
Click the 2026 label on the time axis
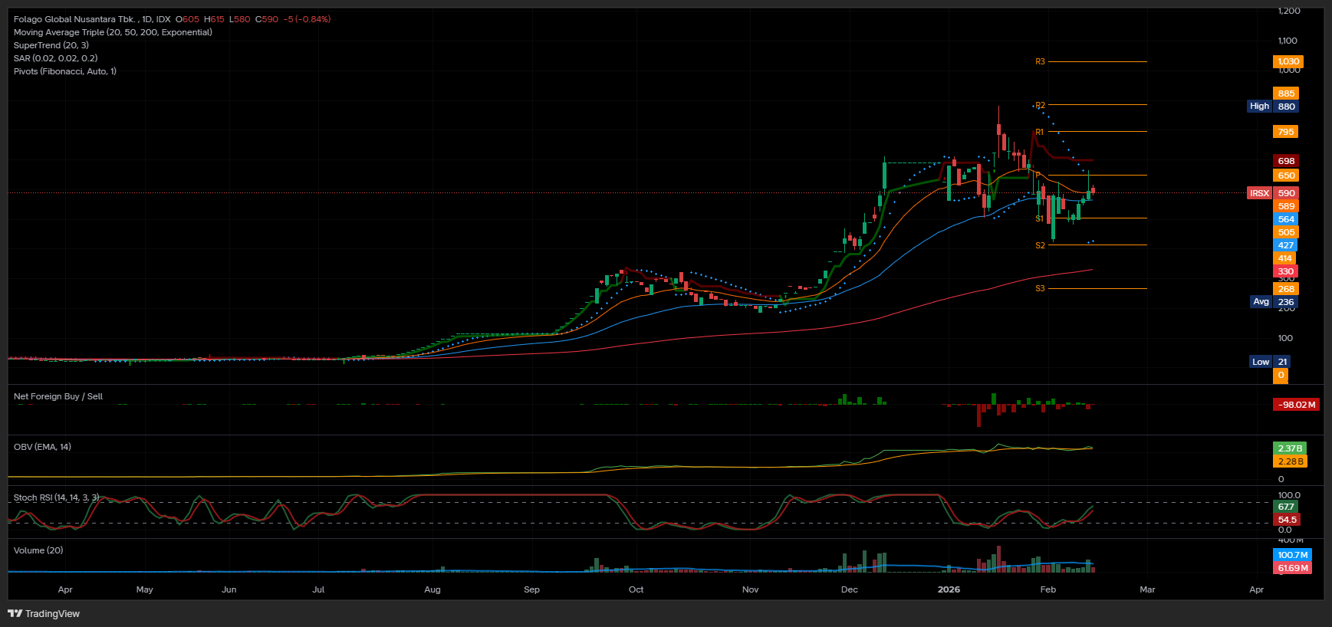949,589
